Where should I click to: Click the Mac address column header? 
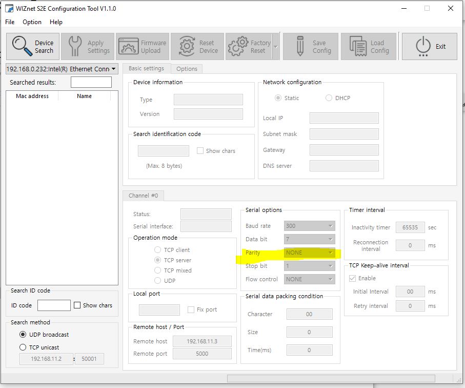(32, 96)
